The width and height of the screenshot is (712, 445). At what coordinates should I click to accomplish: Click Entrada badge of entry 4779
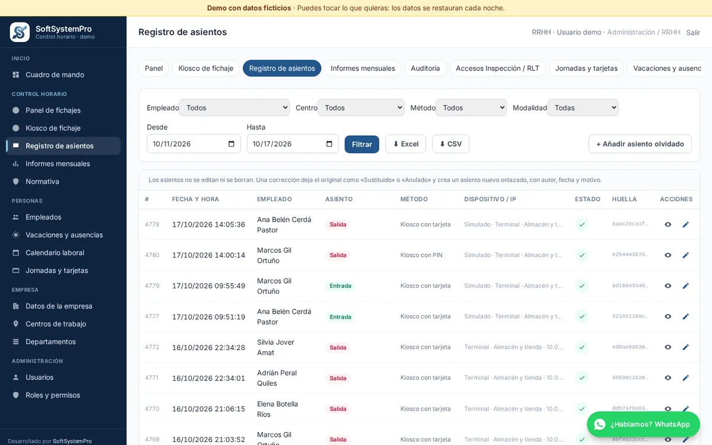(341, 286)
